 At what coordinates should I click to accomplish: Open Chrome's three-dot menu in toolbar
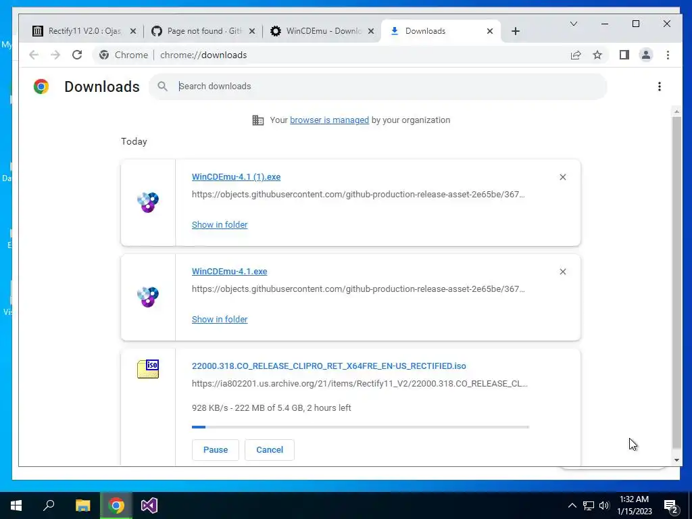pyautogui.click(x=668, y=55)
